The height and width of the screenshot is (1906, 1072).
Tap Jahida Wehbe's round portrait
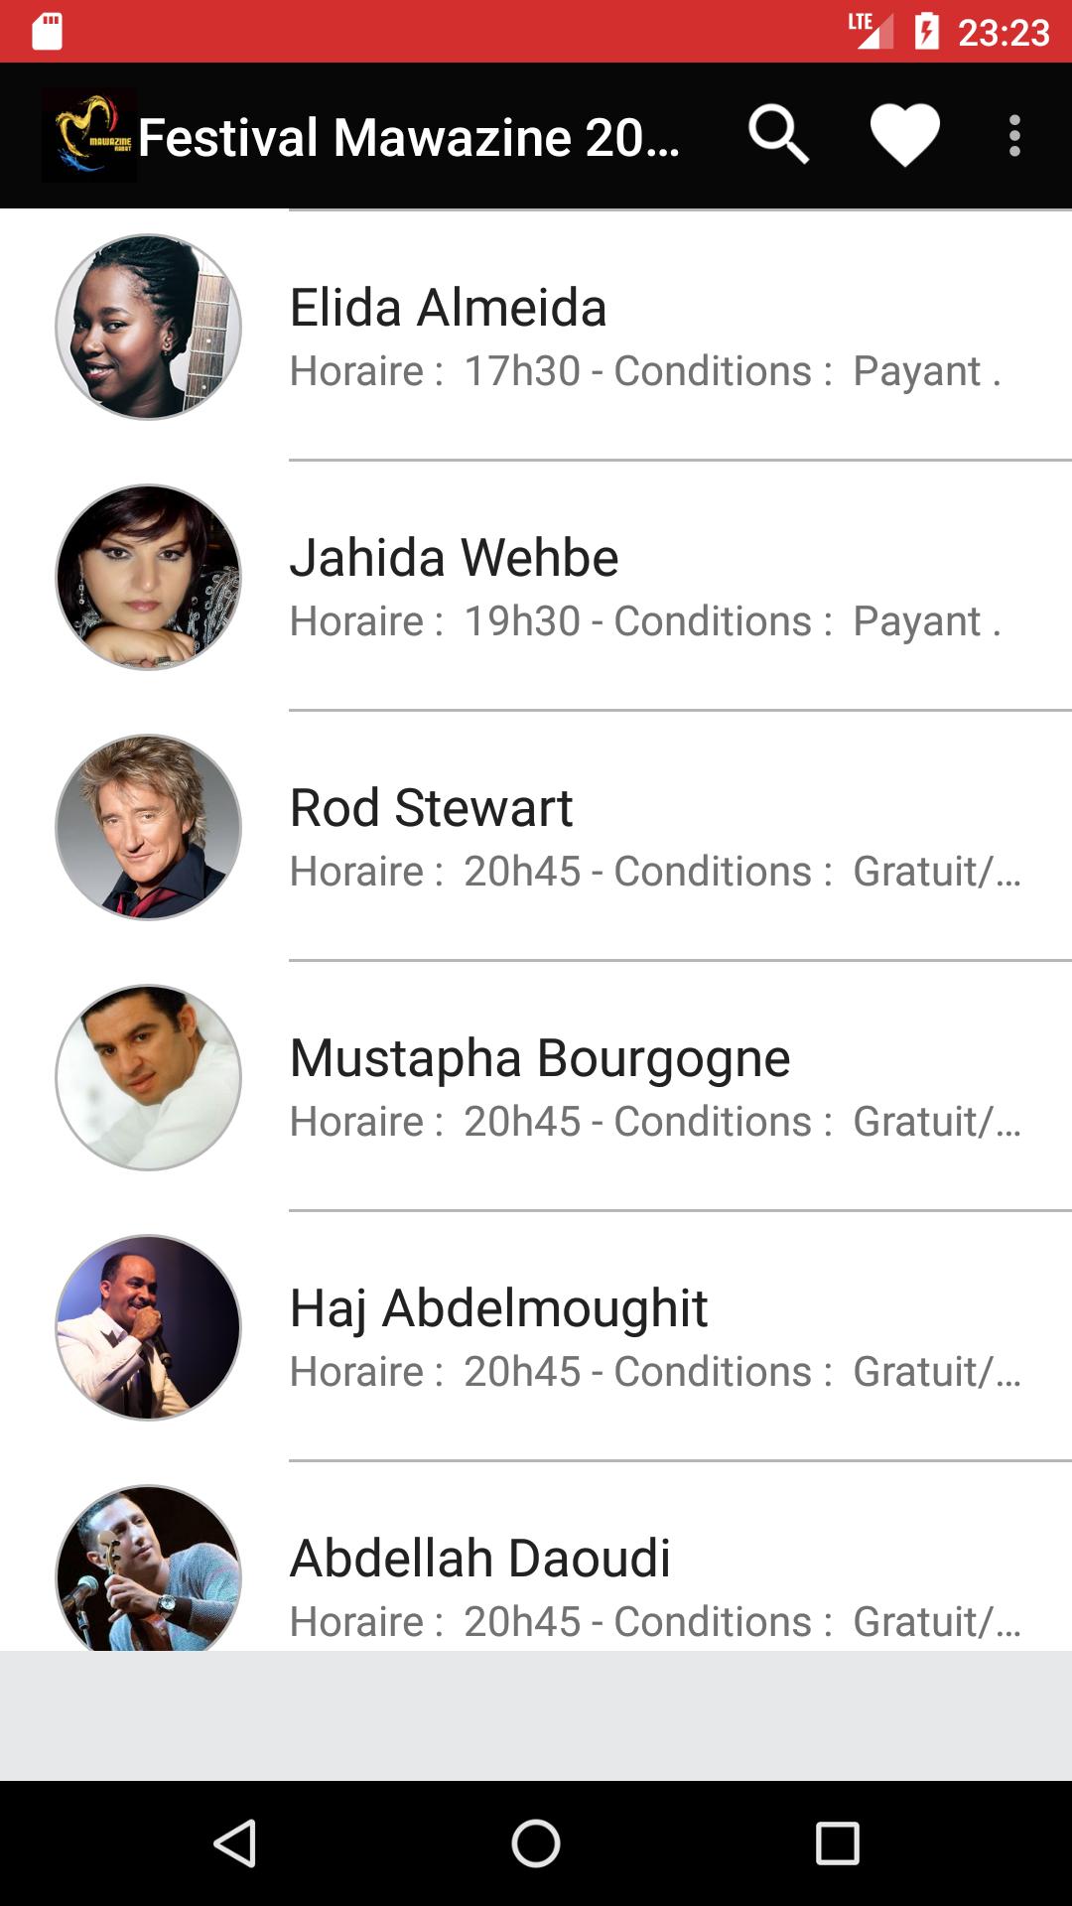click(x=149, y=577)
